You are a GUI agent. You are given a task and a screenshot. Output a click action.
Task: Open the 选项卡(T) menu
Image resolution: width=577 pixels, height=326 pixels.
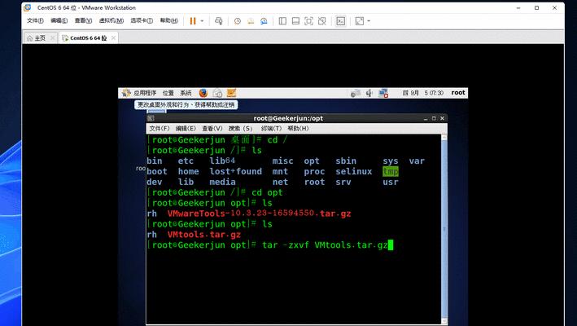[x=142, y=20]
